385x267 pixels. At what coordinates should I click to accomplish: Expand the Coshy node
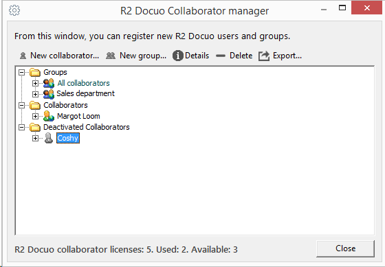[35, 138]
